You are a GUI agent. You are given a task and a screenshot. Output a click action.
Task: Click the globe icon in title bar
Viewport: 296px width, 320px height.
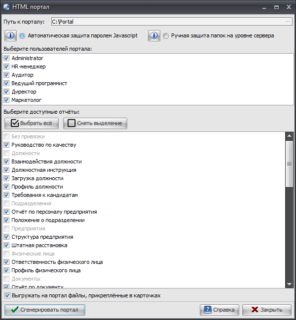pos(6,7)
